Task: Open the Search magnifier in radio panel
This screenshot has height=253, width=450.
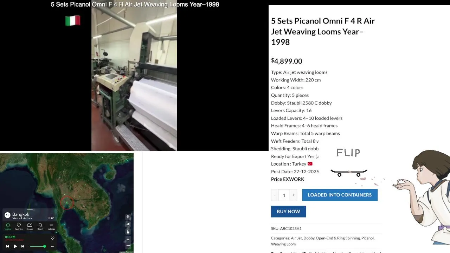Action: point(40,226)
